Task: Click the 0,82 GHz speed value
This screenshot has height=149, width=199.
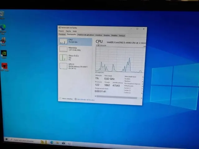Action: 109,79
